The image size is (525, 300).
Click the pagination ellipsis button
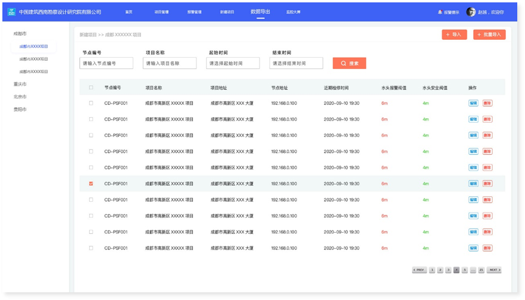pos(473,270)
